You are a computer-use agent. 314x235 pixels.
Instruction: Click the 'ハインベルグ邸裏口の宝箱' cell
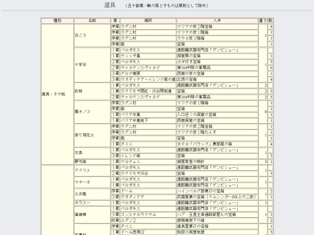click(x=217, y=191)
